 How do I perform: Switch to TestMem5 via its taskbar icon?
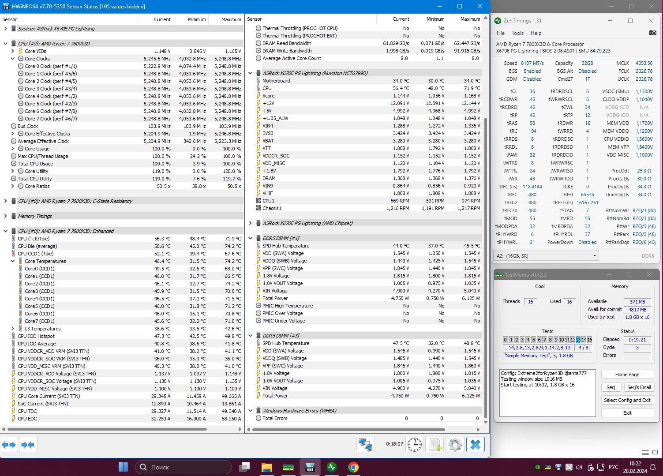288,467
